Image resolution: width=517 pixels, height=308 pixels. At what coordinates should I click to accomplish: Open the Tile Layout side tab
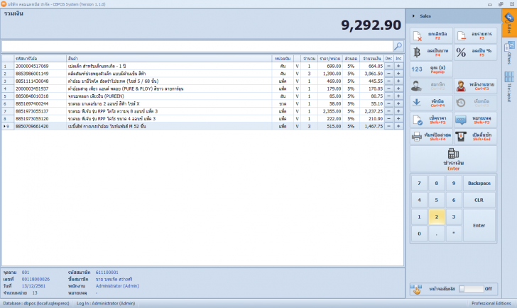[509, 86]
